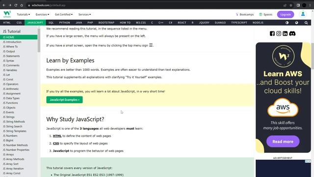Open the browser profile avatar
Screen dimensions: 314x177
[304, 5]
